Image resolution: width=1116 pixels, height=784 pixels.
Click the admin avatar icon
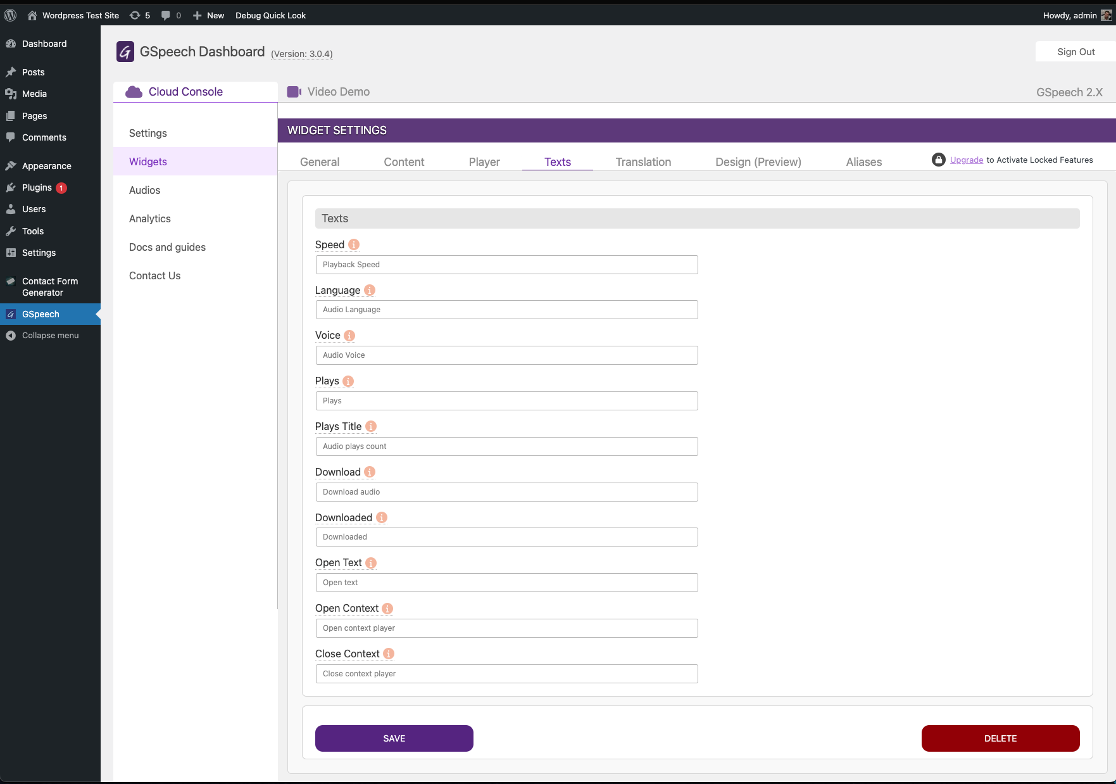click(1107, 15)
